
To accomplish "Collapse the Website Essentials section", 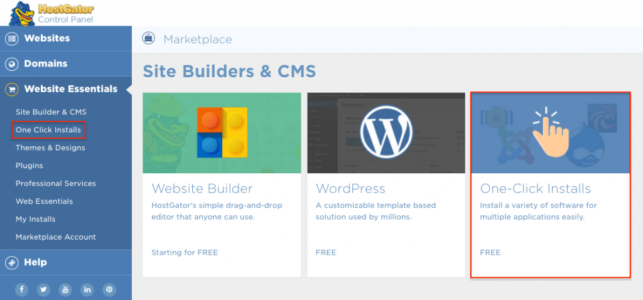I will click(x=70, y=89).
